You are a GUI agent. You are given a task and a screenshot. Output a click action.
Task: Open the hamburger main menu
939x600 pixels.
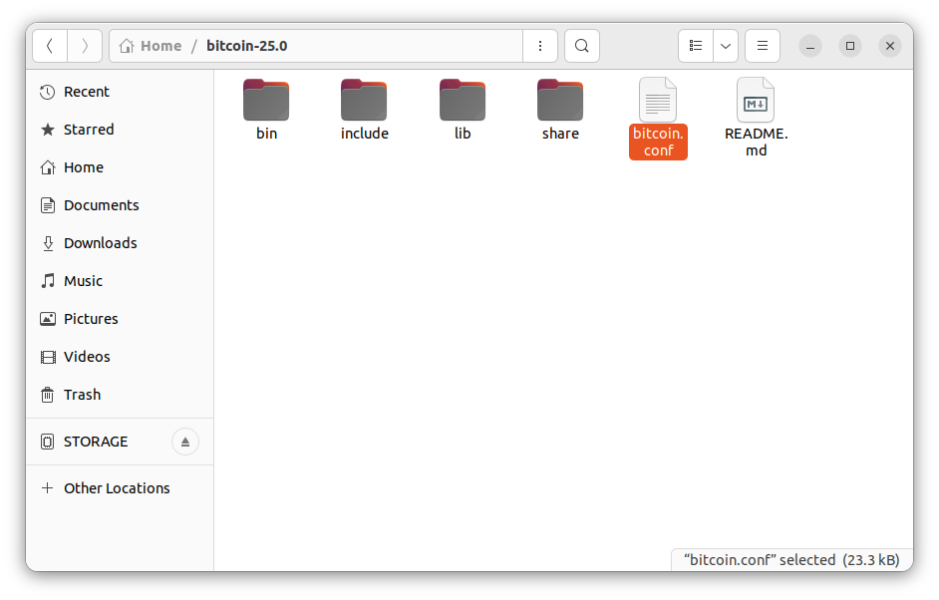(763, 46)
